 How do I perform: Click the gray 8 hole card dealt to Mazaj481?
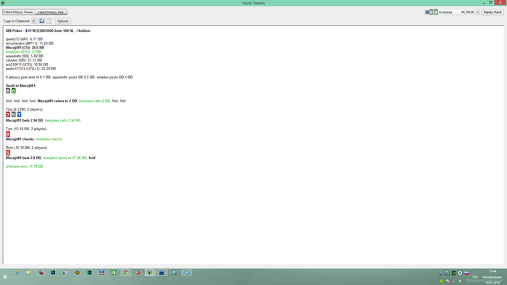(8, 90)
